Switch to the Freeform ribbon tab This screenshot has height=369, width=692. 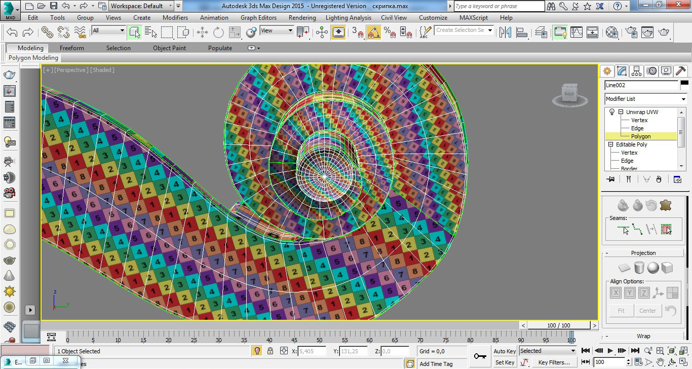click(72, 48)
